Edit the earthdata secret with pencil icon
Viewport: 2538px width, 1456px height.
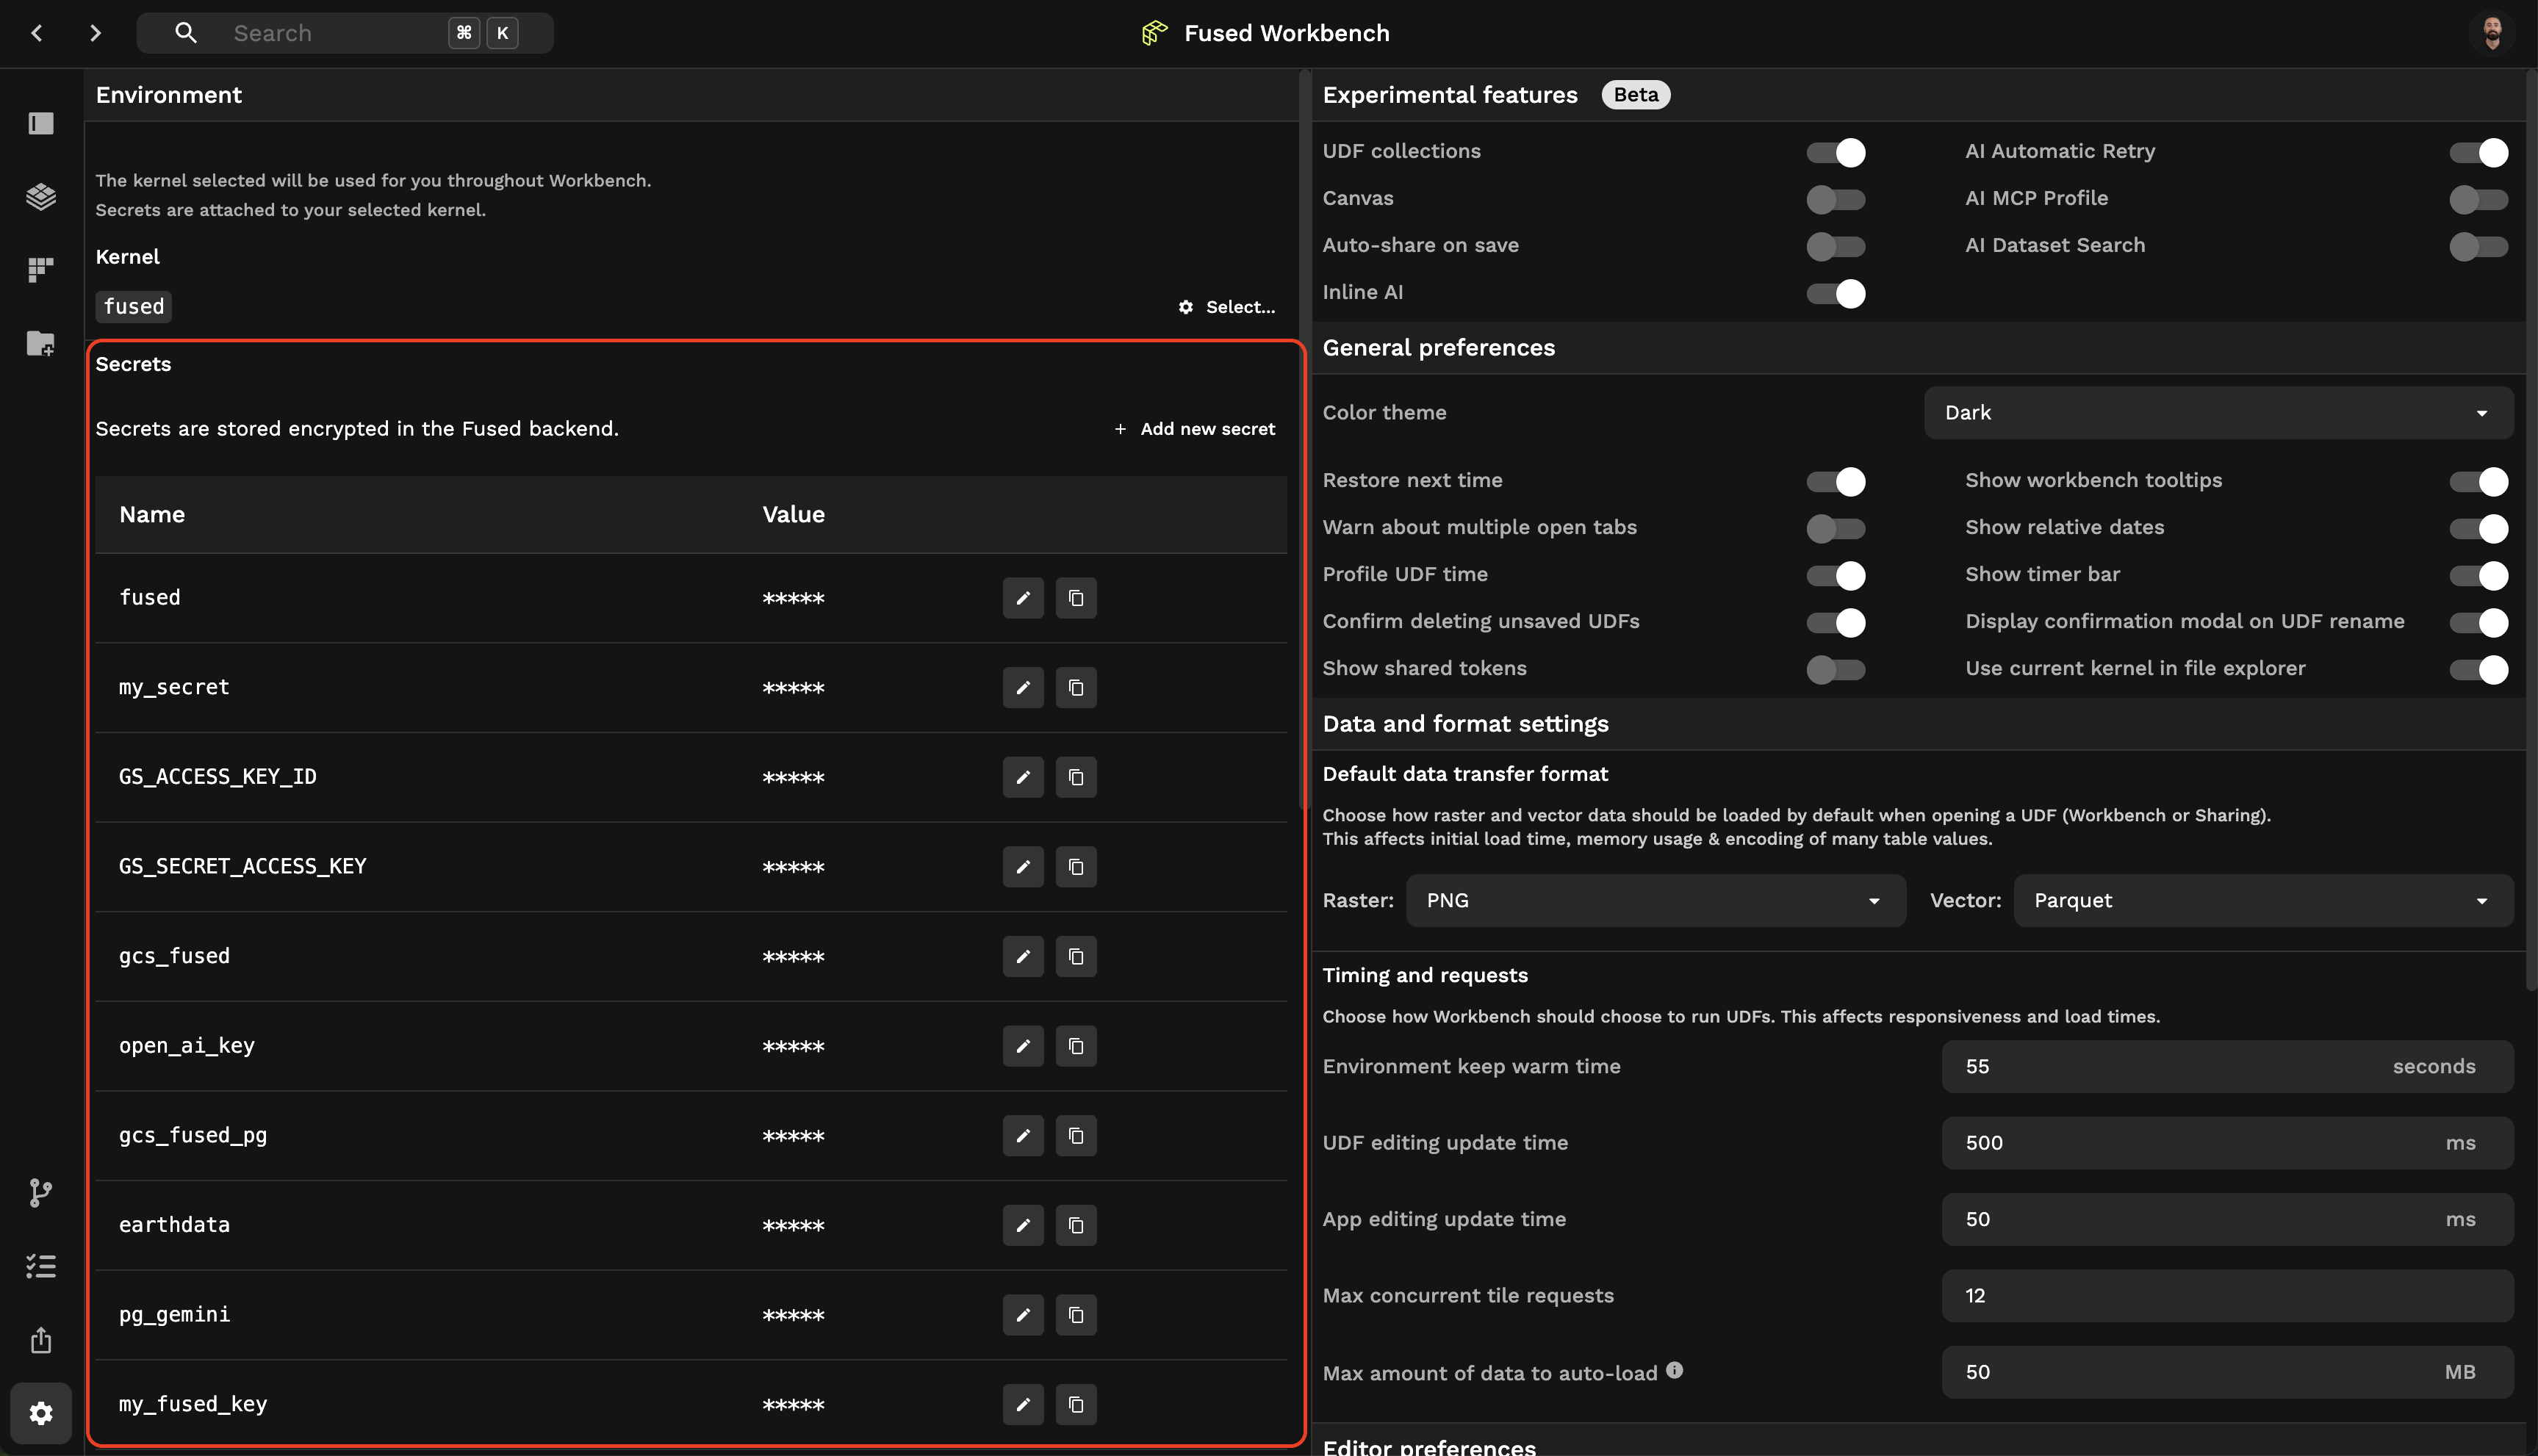(x=1022, y=1225)
